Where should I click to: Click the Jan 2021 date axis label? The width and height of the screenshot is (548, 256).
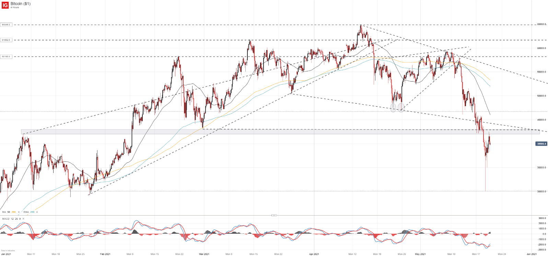coord(6,254)
